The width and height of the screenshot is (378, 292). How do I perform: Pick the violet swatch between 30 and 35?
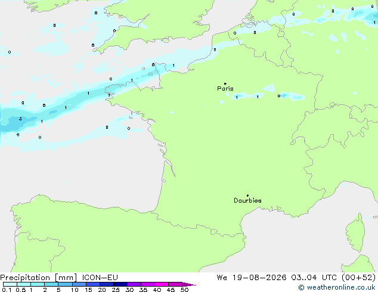[x=134, y=284]
